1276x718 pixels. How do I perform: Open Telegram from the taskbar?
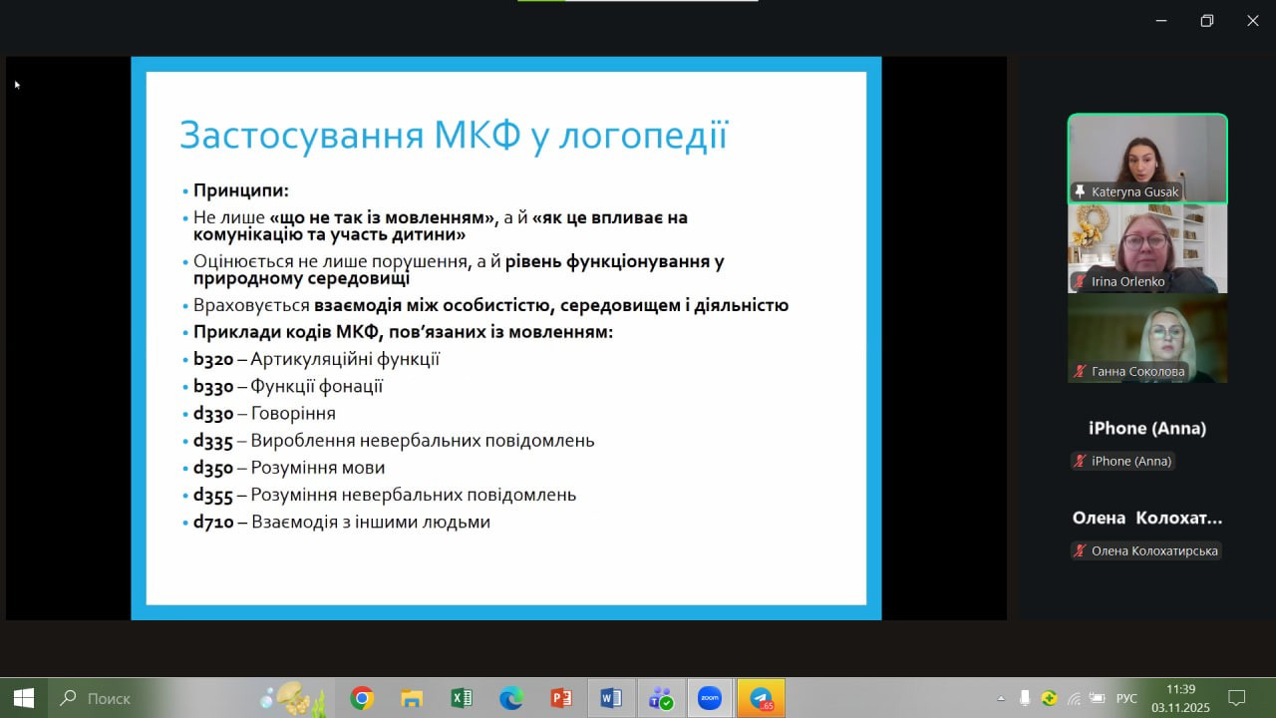[761, 699]
